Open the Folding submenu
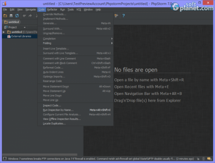215x163 pixels. pyautogui.click(x=76, y=43)
